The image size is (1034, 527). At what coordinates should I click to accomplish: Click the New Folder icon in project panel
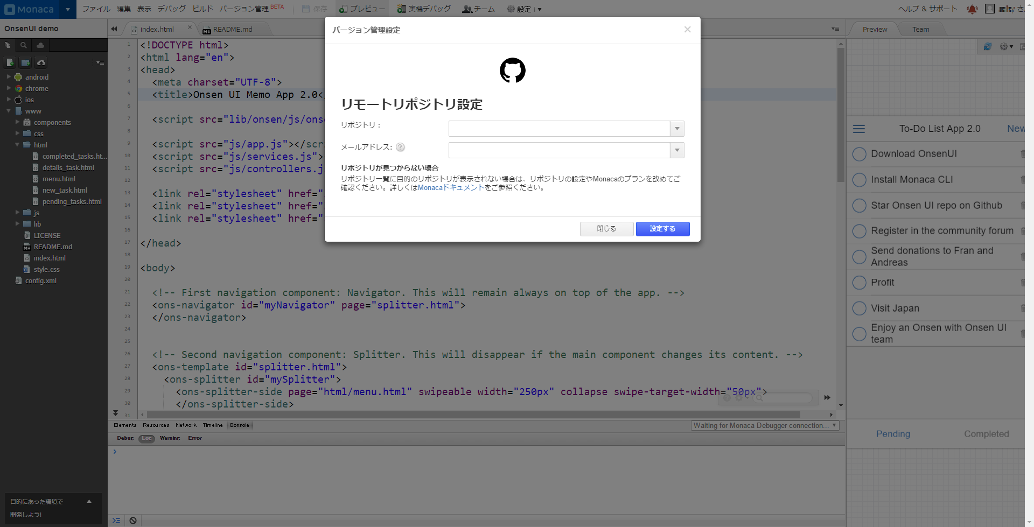[x=25, y=62]
